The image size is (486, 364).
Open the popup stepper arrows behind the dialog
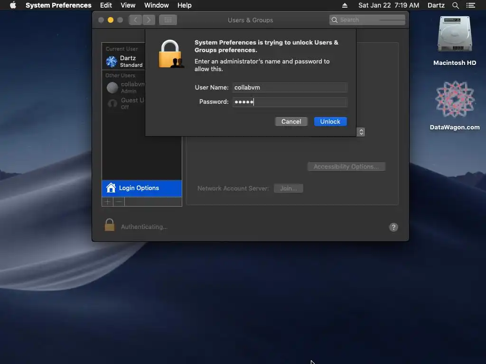pyautogui.click(x=361, y=132)
